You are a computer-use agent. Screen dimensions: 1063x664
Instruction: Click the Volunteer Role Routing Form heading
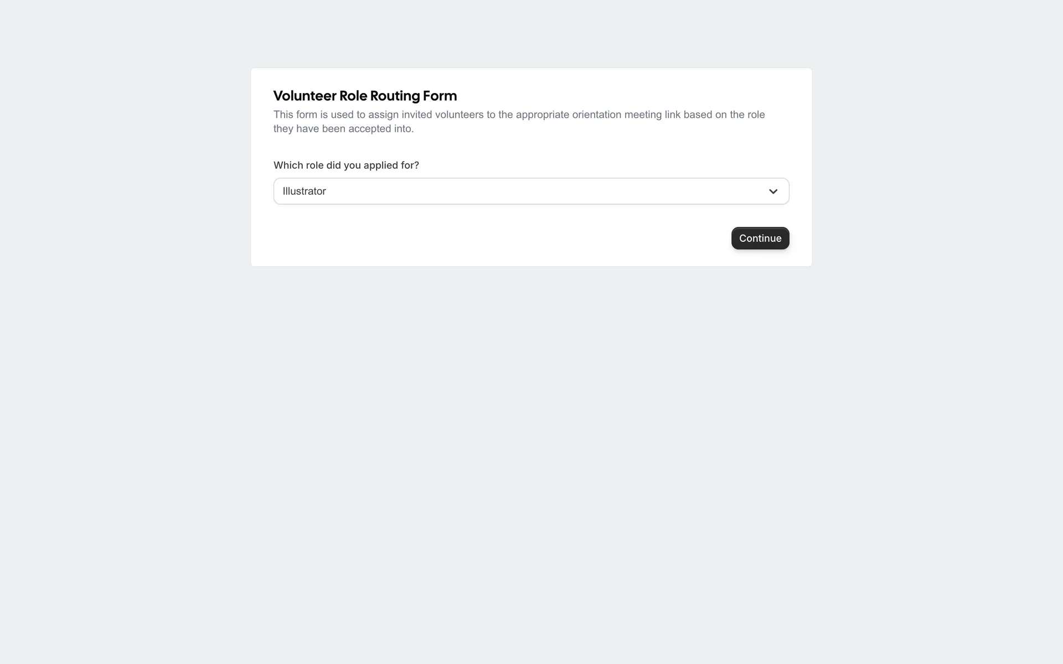click(365, 96)
